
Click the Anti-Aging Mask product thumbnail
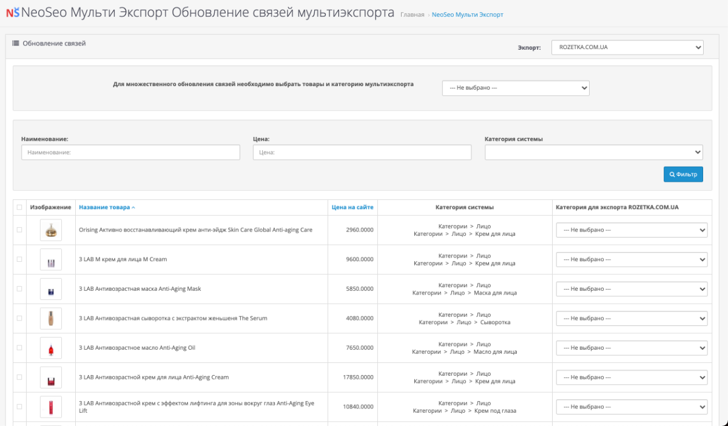(51, 289)
